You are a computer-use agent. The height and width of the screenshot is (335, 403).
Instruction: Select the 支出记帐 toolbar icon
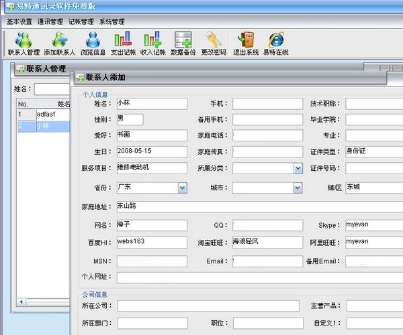(x=123, y=43)
